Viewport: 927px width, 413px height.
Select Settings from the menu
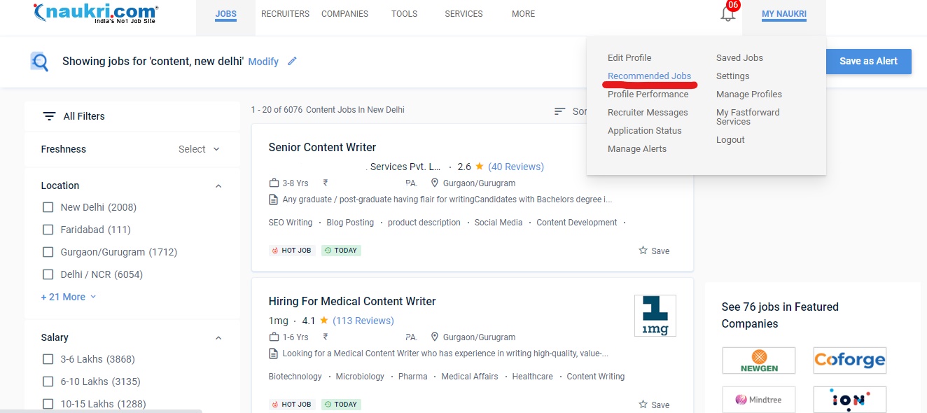coord(732,76)
